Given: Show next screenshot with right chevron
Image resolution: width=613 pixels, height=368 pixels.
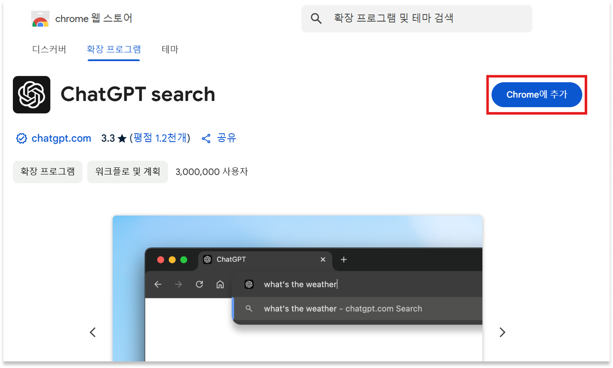Looking at the screenshot, I should (x=502, y=332).
